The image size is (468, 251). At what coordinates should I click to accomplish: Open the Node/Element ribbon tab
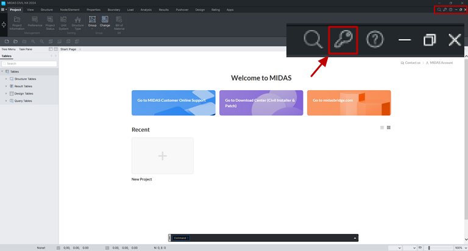(x=70, y=10)
